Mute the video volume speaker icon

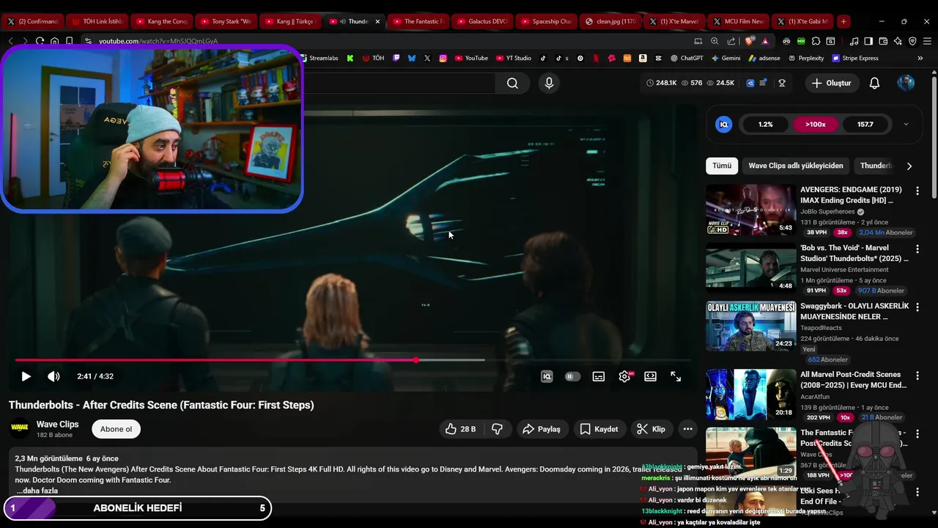(x=53, y=376)
